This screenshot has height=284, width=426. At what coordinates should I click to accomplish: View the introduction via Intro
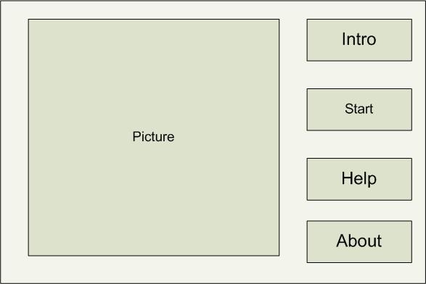click(359, 40)
